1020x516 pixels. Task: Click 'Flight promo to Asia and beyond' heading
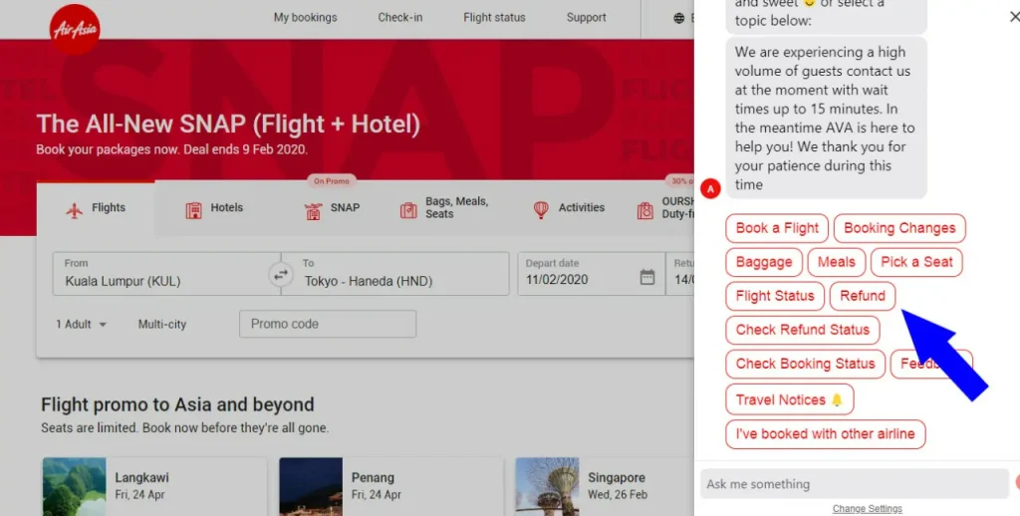tap(177, 404)
